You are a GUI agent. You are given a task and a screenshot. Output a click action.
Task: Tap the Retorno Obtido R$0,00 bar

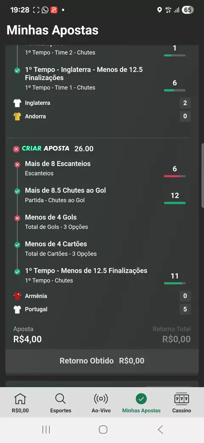pyautogui.click(x=102, y=361)
